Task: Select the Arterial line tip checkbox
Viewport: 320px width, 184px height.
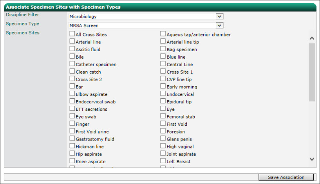Action: (163, 41)
